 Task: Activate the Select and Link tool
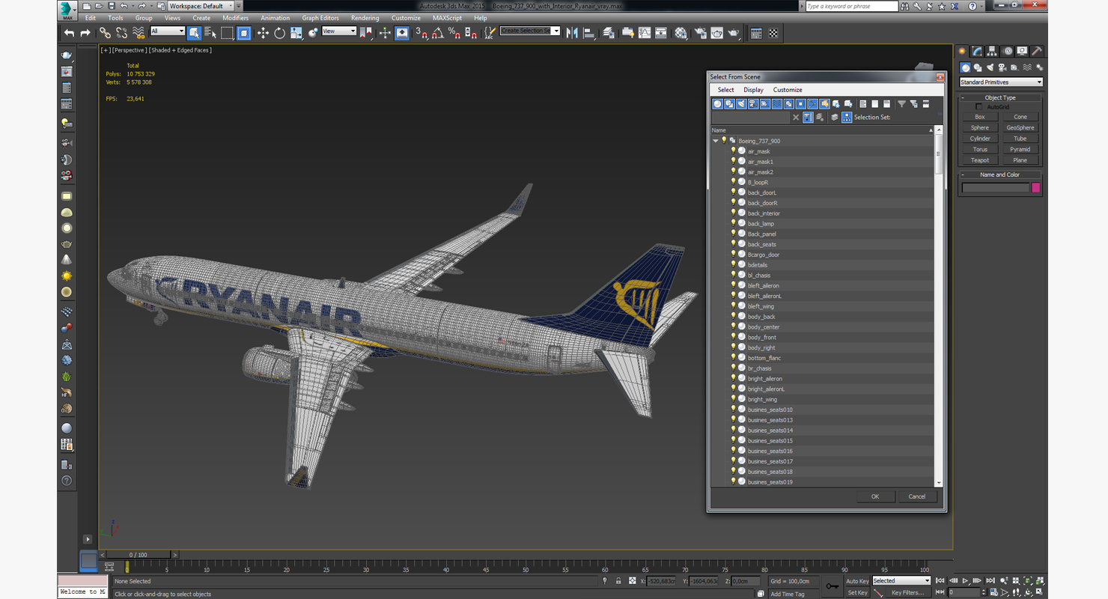105,33
